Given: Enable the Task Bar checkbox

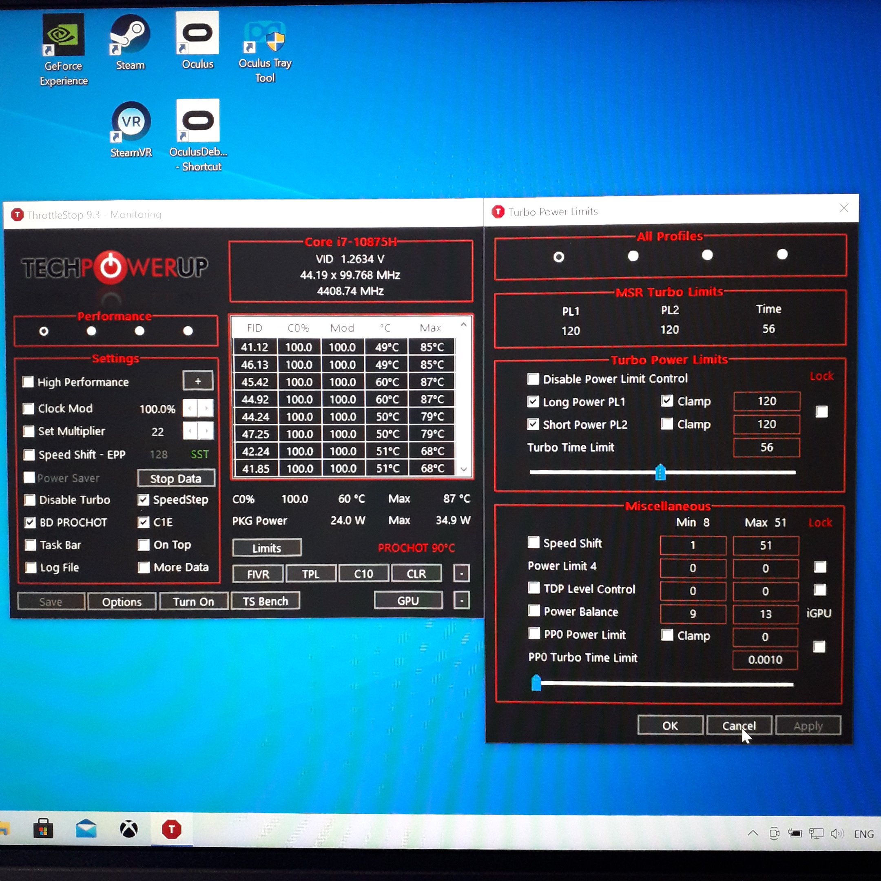Looking at the screenshot, I should (31, 545).
